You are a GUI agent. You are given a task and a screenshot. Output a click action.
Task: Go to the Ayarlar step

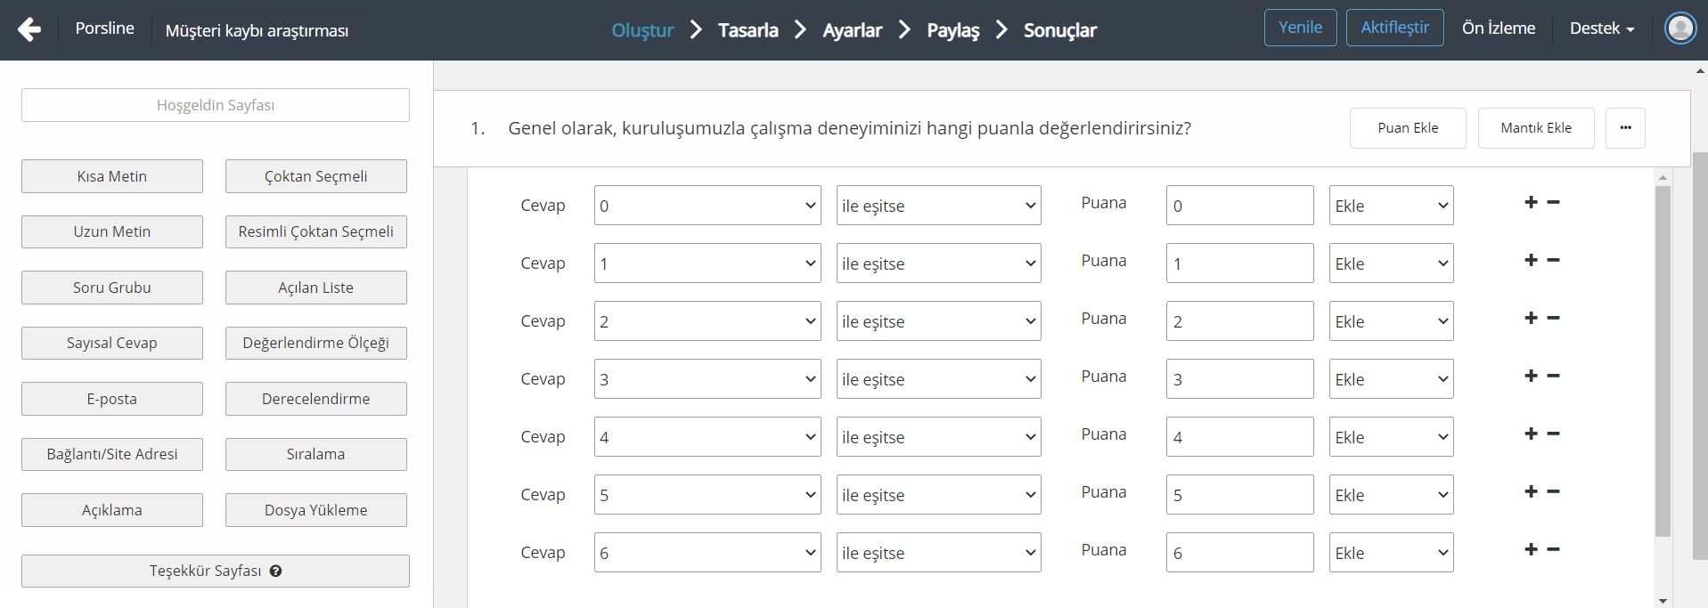[x=853, y=30]
